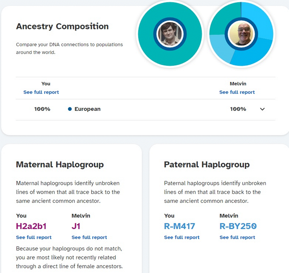
Task: See full report for R-M417 paternal haplogroup
Action: click(182, 237)
